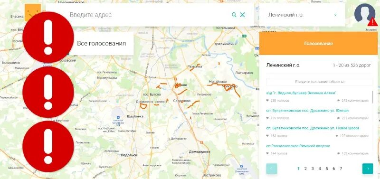Click Коммунарка label on map
The width and height of the screenshot is (380, 179).
coord(107,78)
